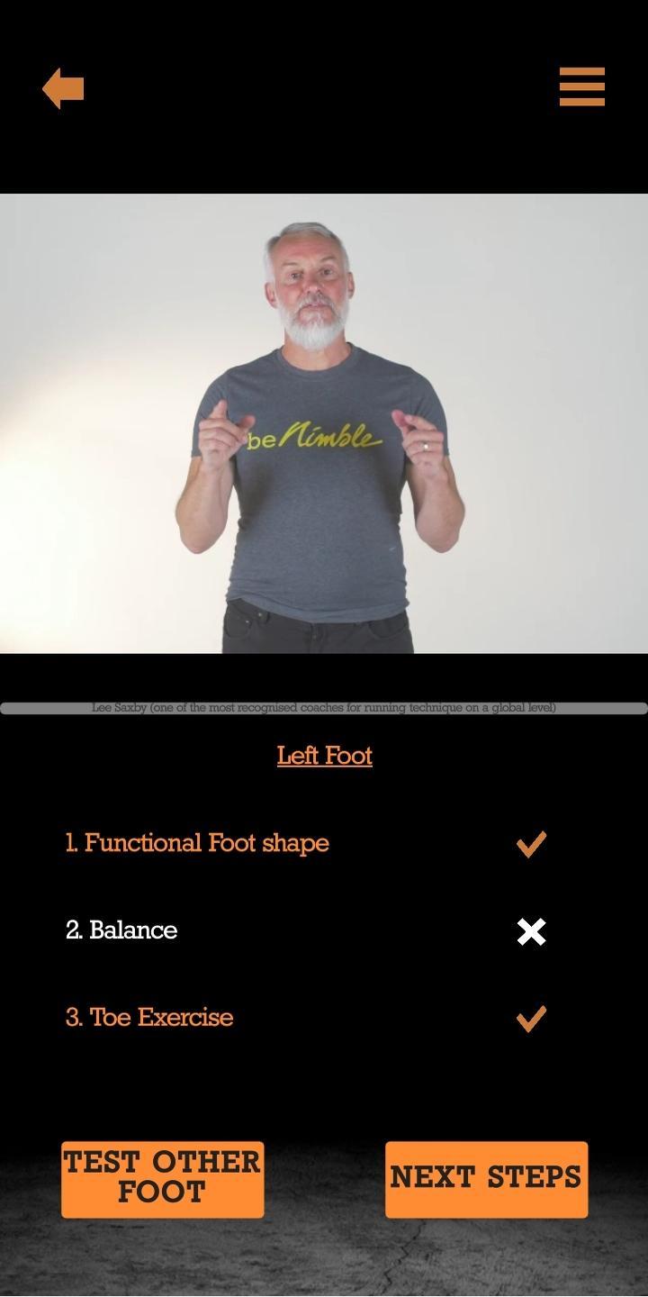The width and height of the screenshot is (648, 1297).
Task: Tap the beNimble logo on the shirt
Action: coord(314,437)
